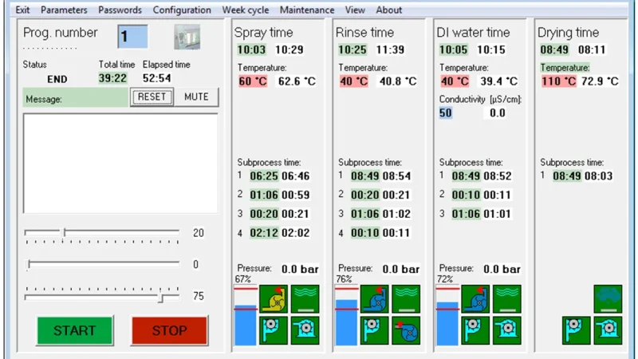Click the Spray time setpoint 10:03
This screenshot has width=638, height=359.
251,49
